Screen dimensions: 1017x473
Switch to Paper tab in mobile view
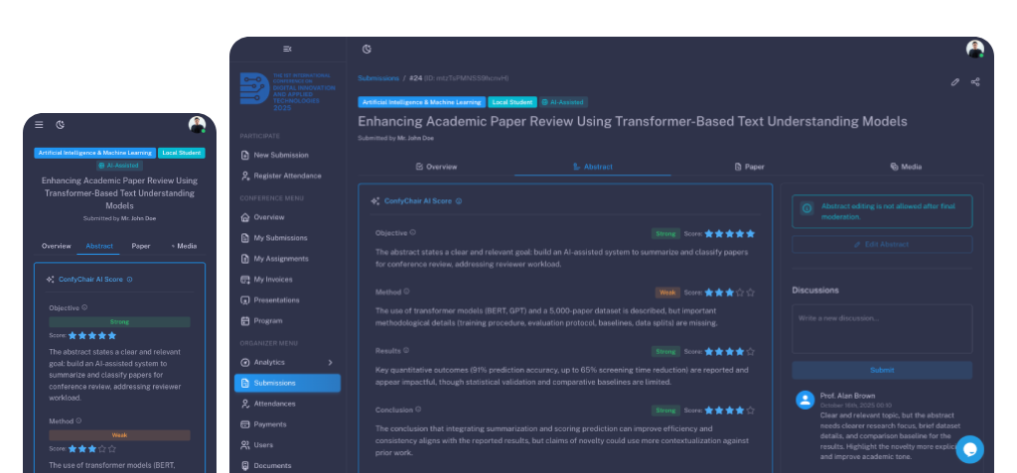141,246
